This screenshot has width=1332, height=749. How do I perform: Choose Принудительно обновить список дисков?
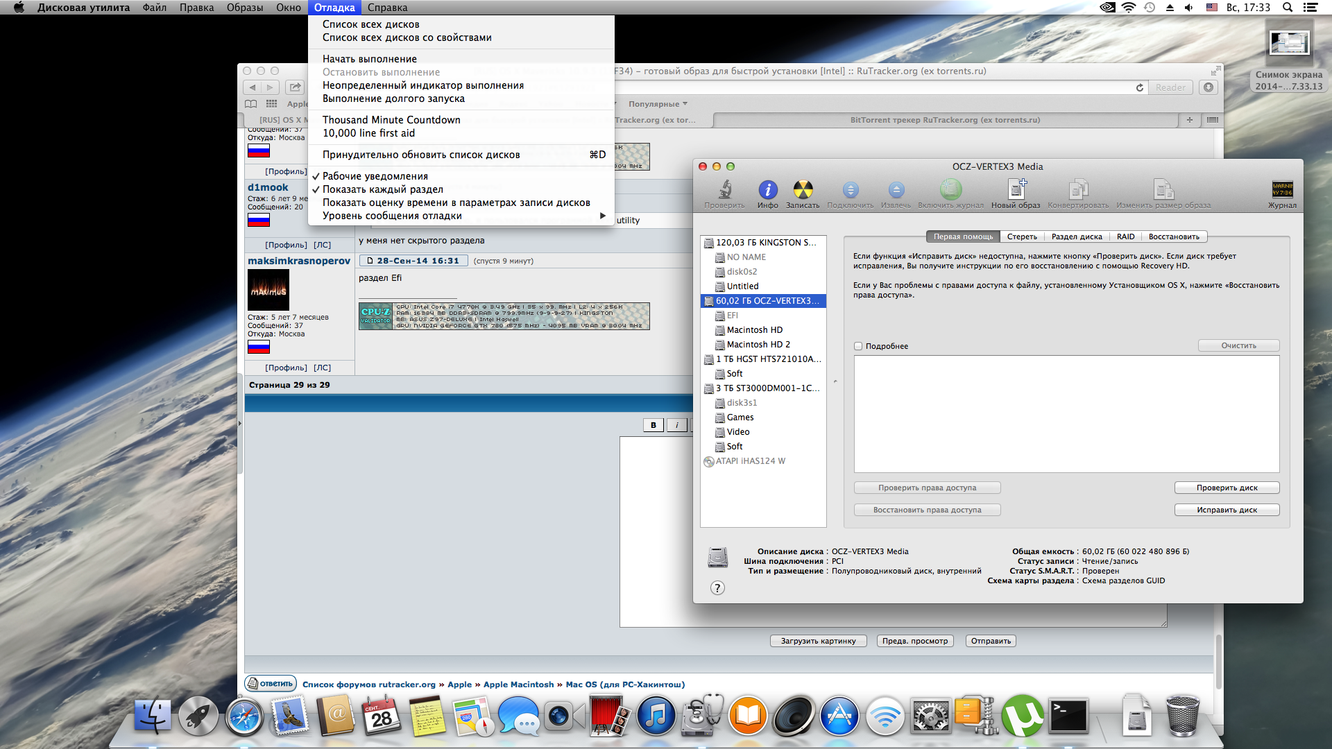tap(461, 155)
